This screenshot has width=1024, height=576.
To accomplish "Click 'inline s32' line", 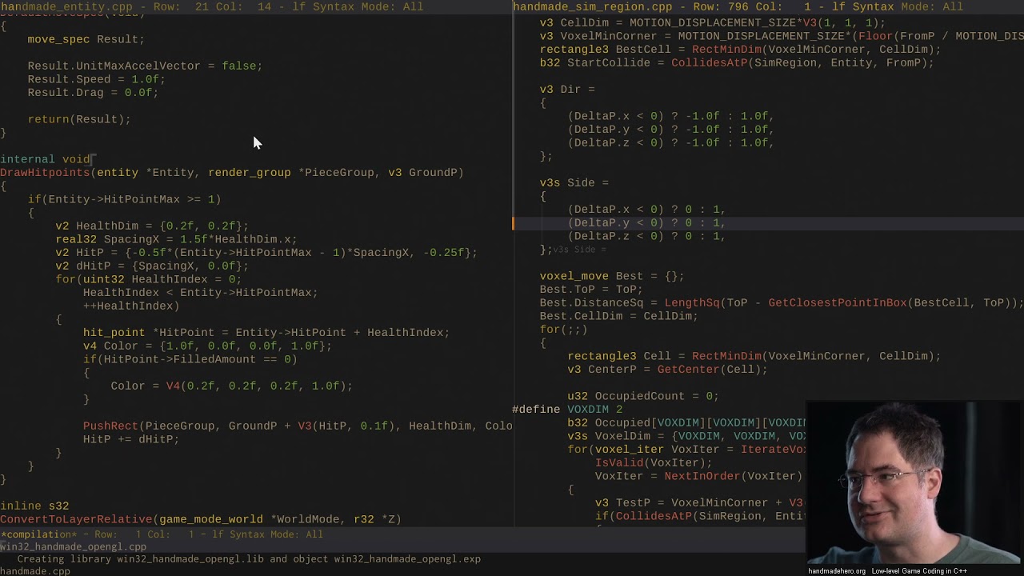I will click(x=34, y=506).
